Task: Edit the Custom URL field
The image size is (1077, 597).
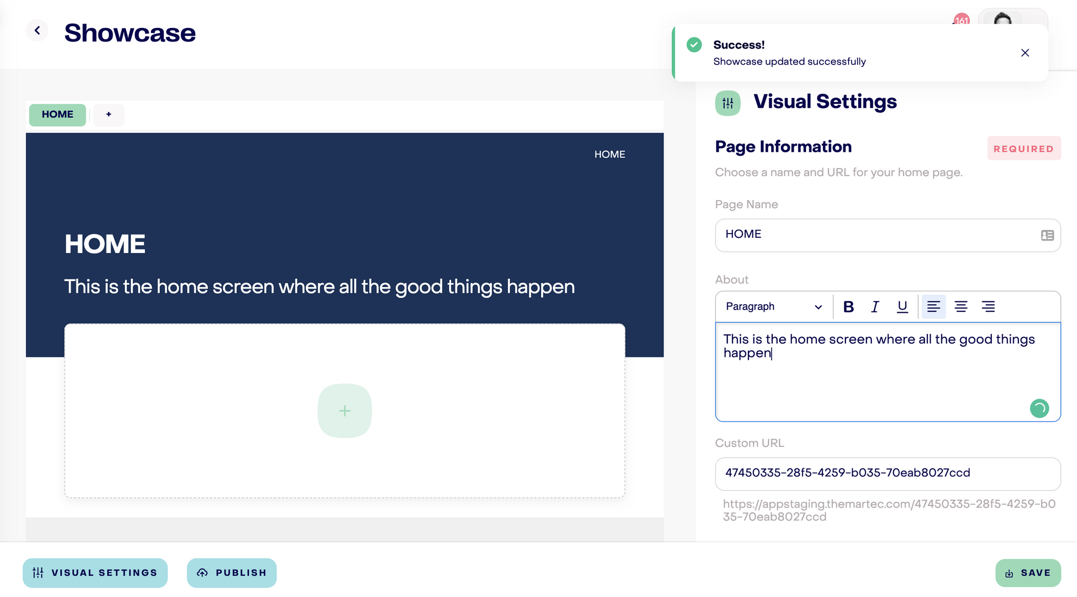Action: 887,474
